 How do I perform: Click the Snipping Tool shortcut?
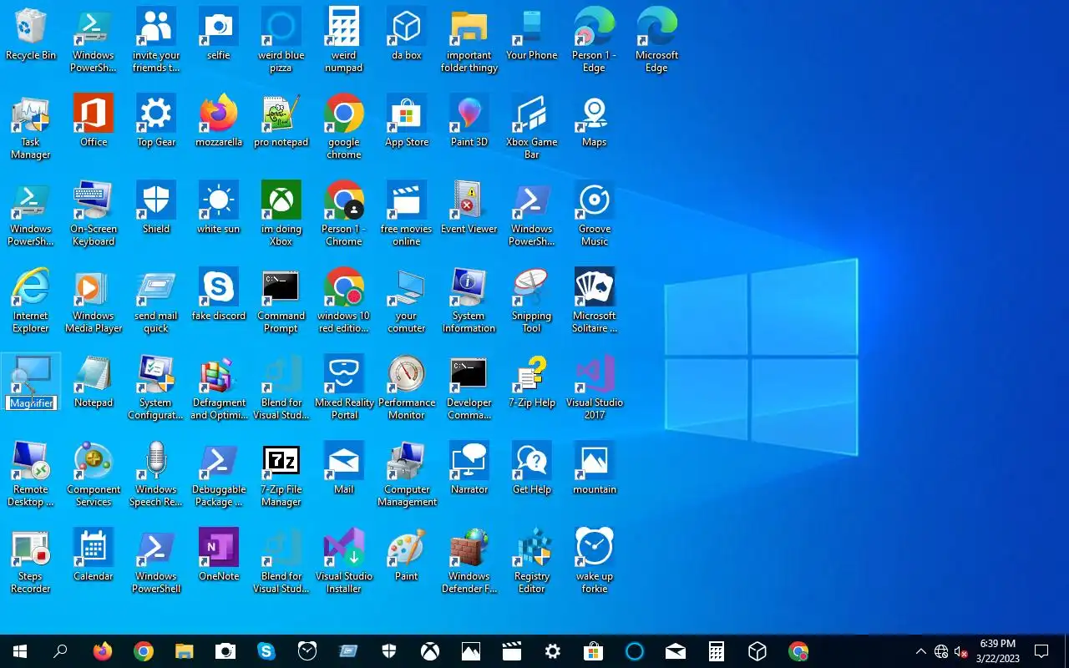532,301
